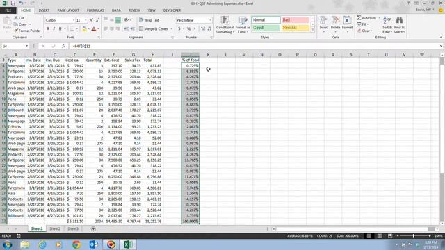Open the Merge & Center dropdown arrow

[x=172, y=29]
